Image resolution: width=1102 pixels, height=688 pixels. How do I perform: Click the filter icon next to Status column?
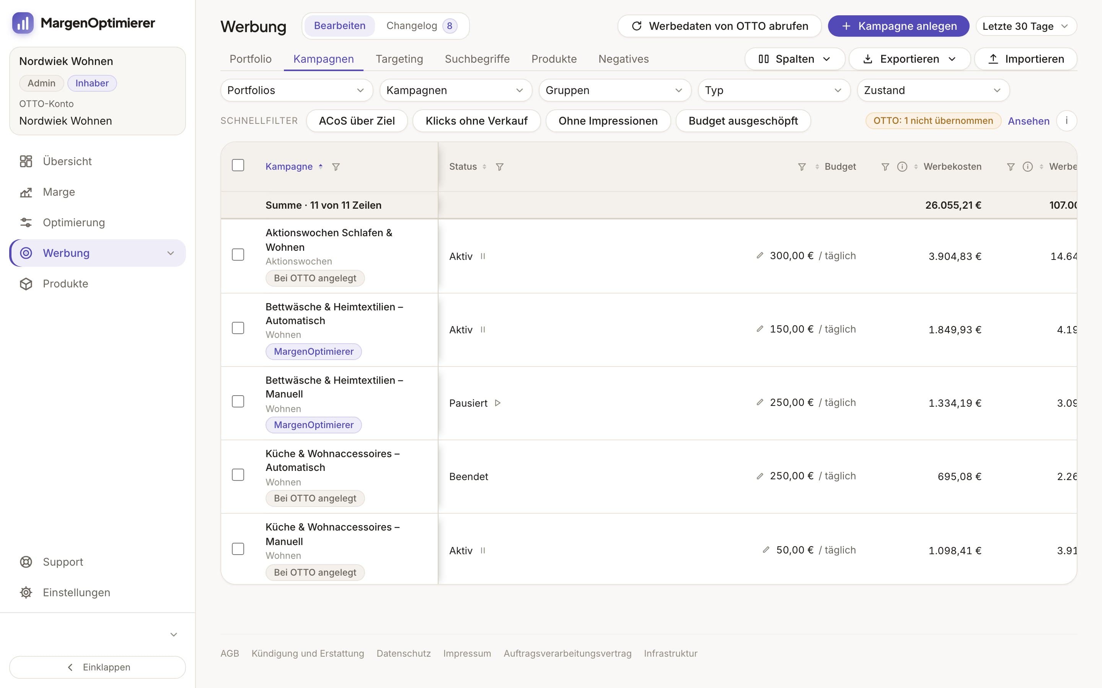click(x=500, y=167)
